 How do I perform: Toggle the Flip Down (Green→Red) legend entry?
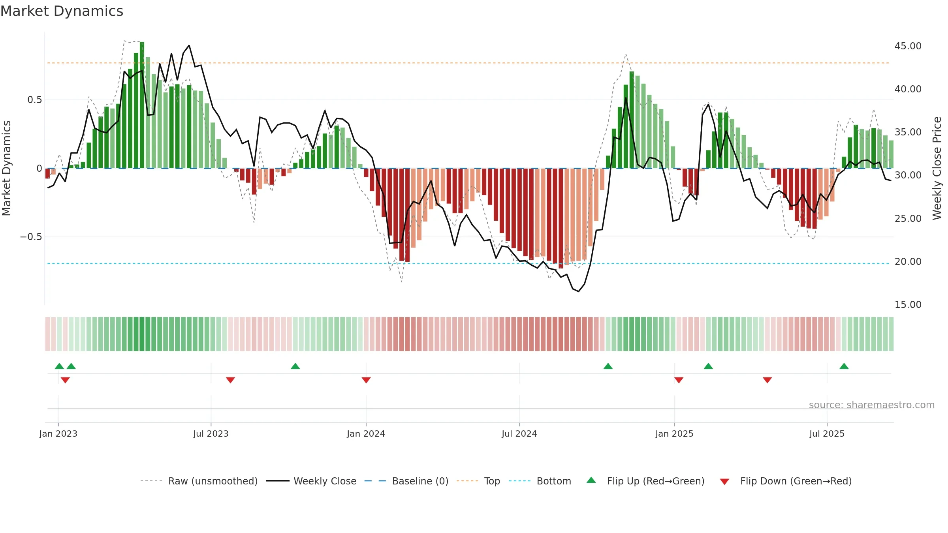(786, 481)
